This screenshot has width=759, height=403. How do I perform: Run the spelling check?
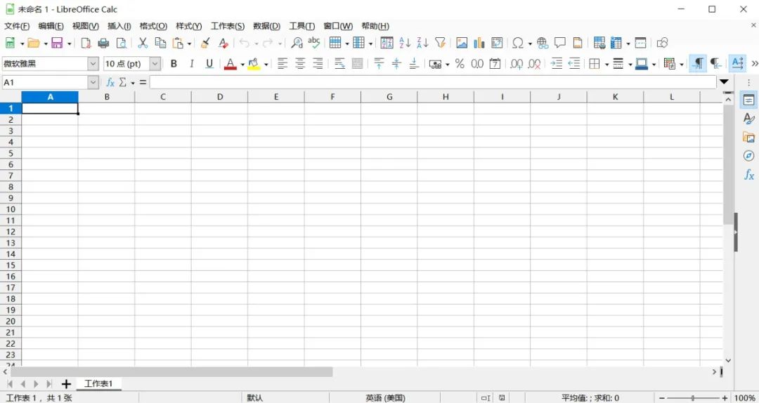pos(314,43)
